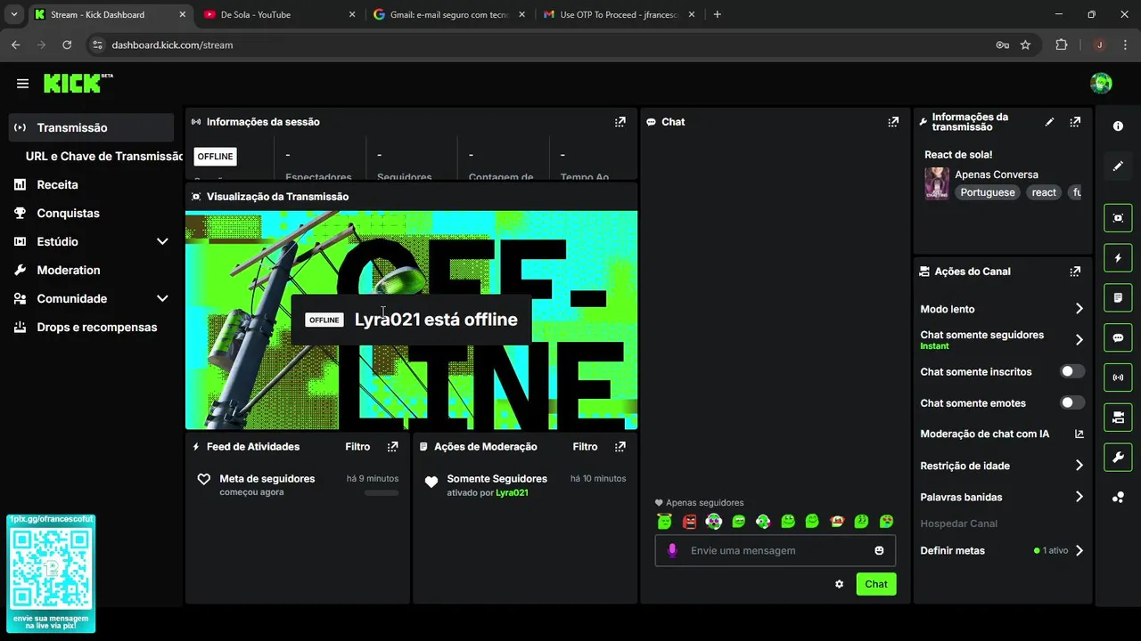Image resolution: width=1141 pixels, height=641 pixels.
Task: Click the react tag
Action: click(1044, 192)
